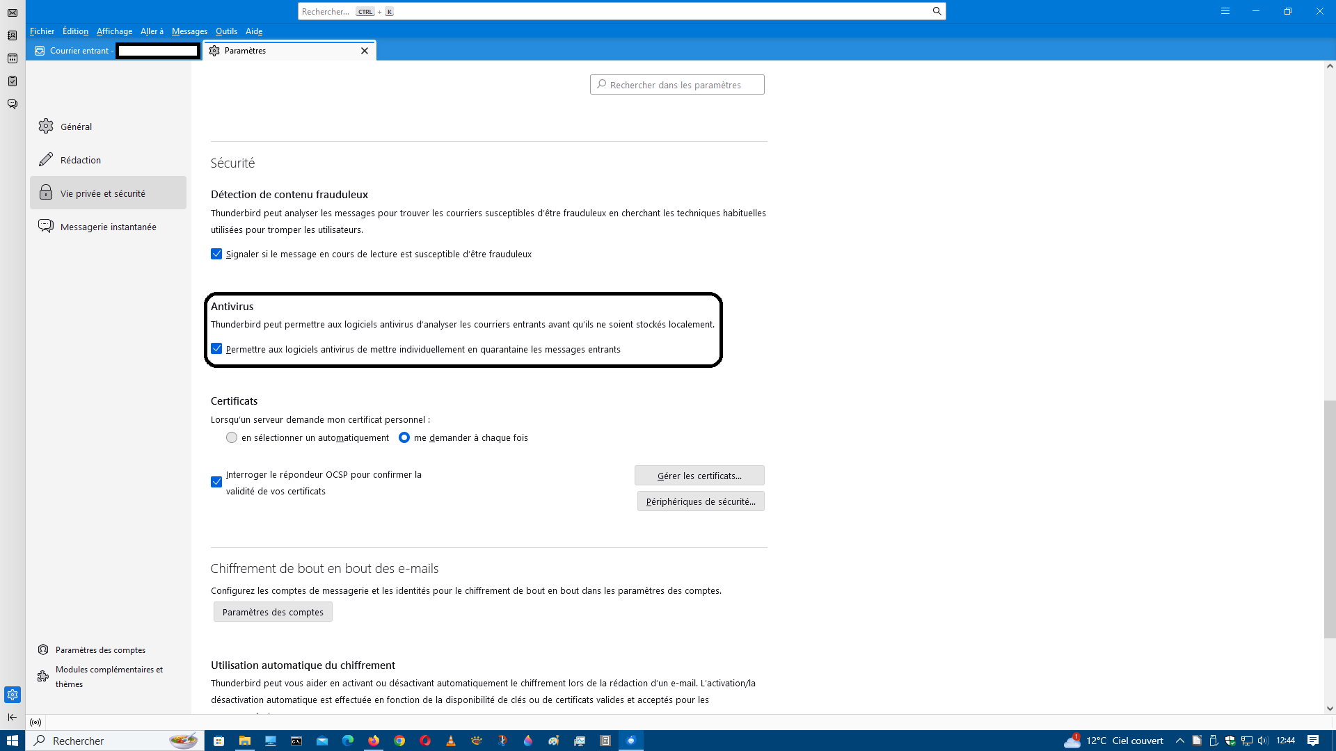Collapse the spaces toolbar

(13, 717)
